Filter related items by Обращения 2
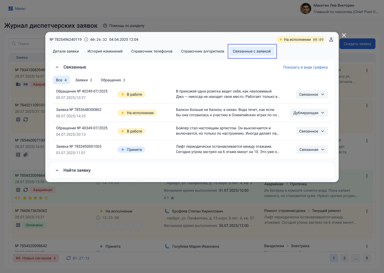 [113, 80]
